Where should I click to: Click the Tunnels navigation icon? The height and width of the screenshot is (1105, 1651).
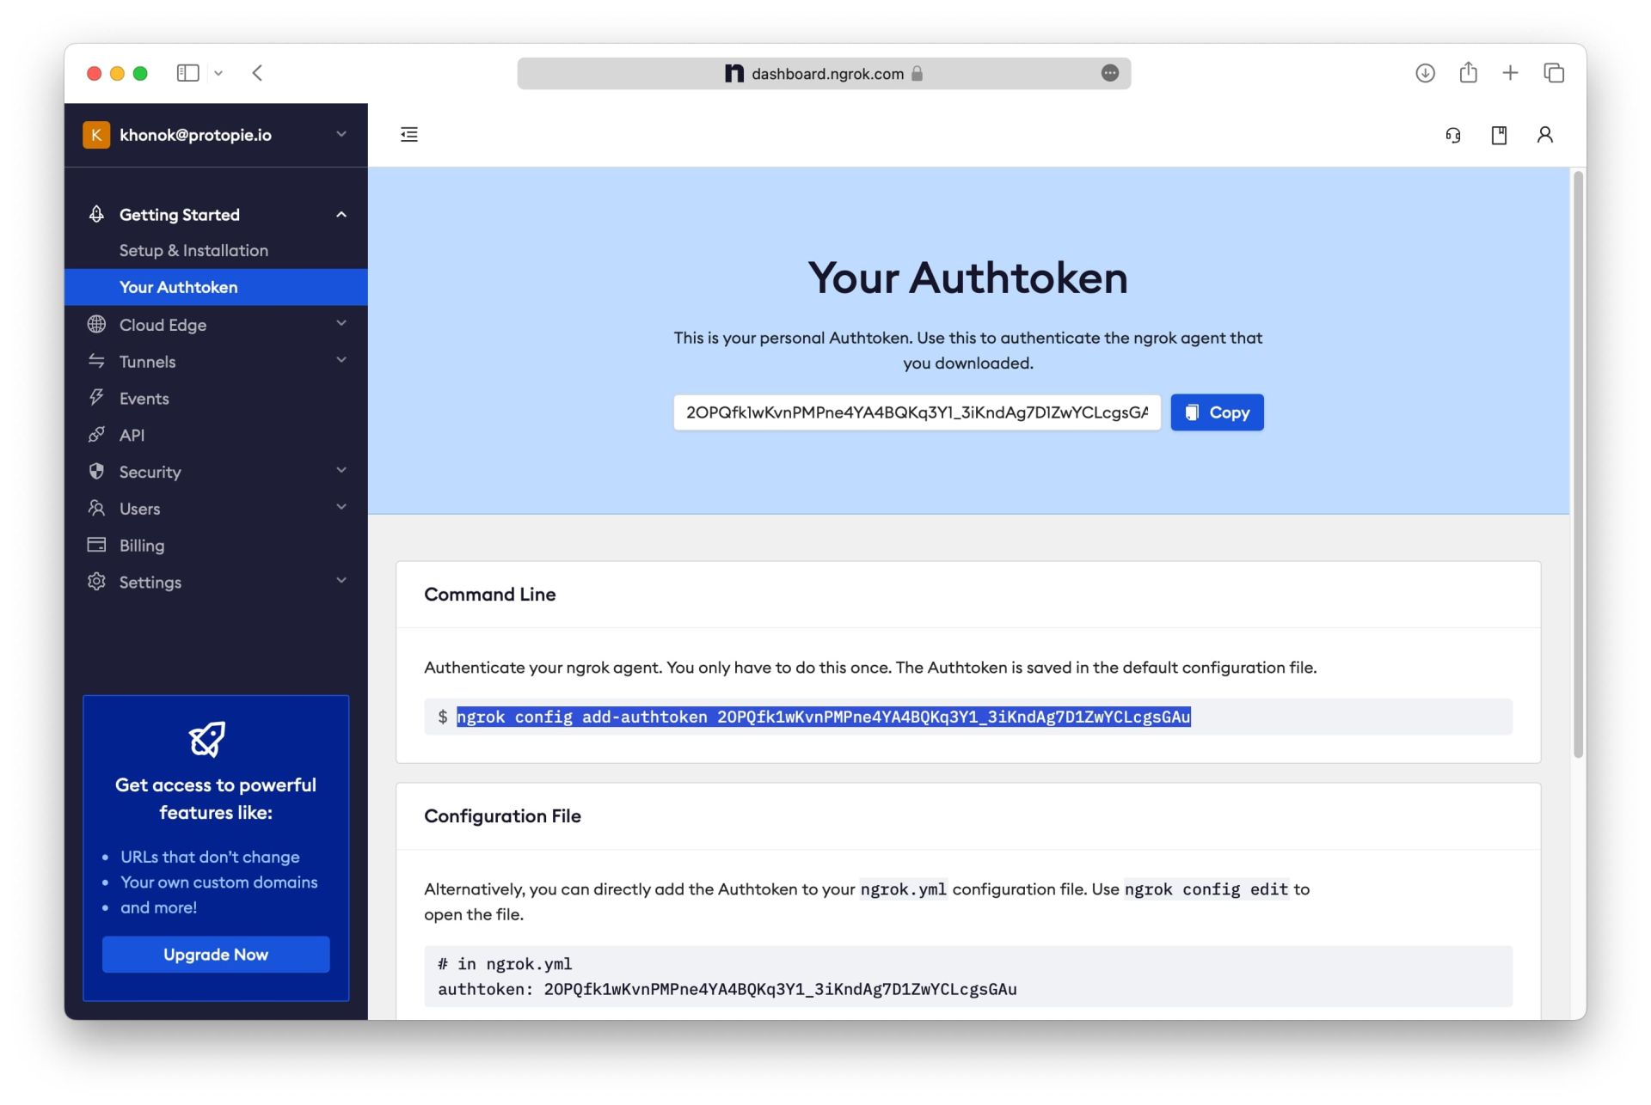[x=97, y=362]
